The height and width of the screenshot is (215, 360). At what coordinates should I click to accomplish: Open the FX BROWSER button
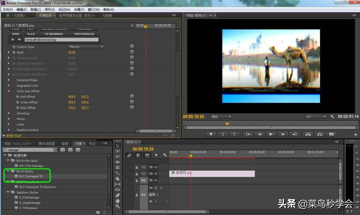tap(54, 34)
